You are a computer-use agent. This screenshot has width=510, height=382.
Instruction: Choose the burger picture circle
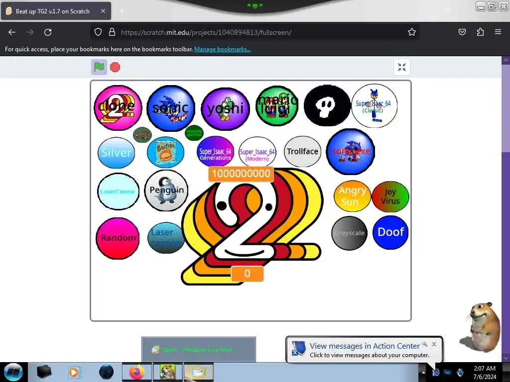coord(165,152)
